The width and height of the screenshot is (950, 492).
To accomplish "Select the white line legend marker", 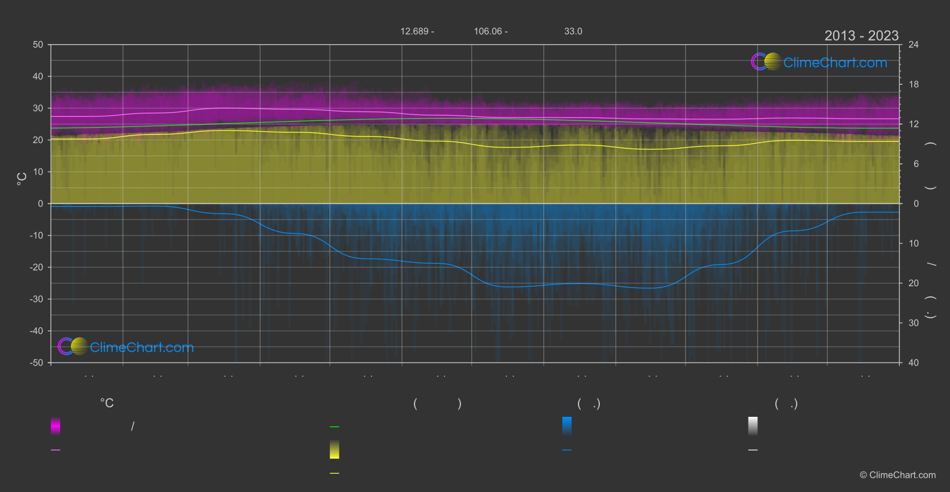I will (x=753, y=450).
